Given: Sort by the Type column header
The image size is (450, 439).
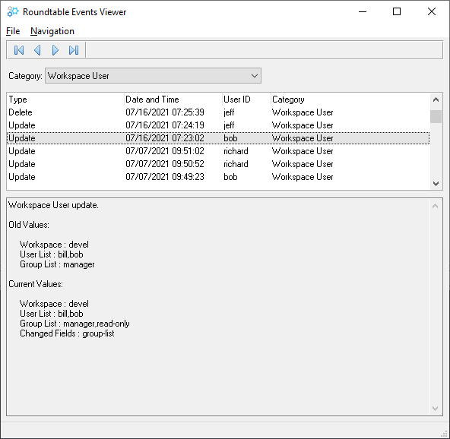Looking at the screenshot, I should point(65,99).
